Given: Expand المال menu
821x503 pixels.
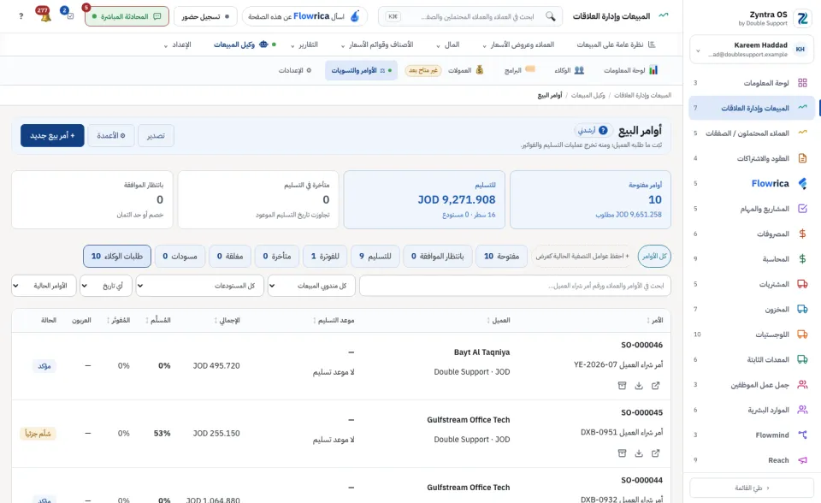Looking at the screenshot, I should [x=448, y=44].
